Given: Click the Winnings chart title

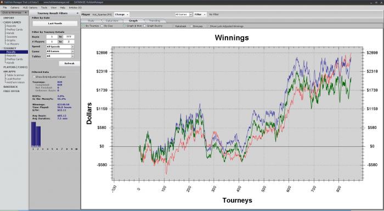Looking at the screenshot, I should point(231,38).
